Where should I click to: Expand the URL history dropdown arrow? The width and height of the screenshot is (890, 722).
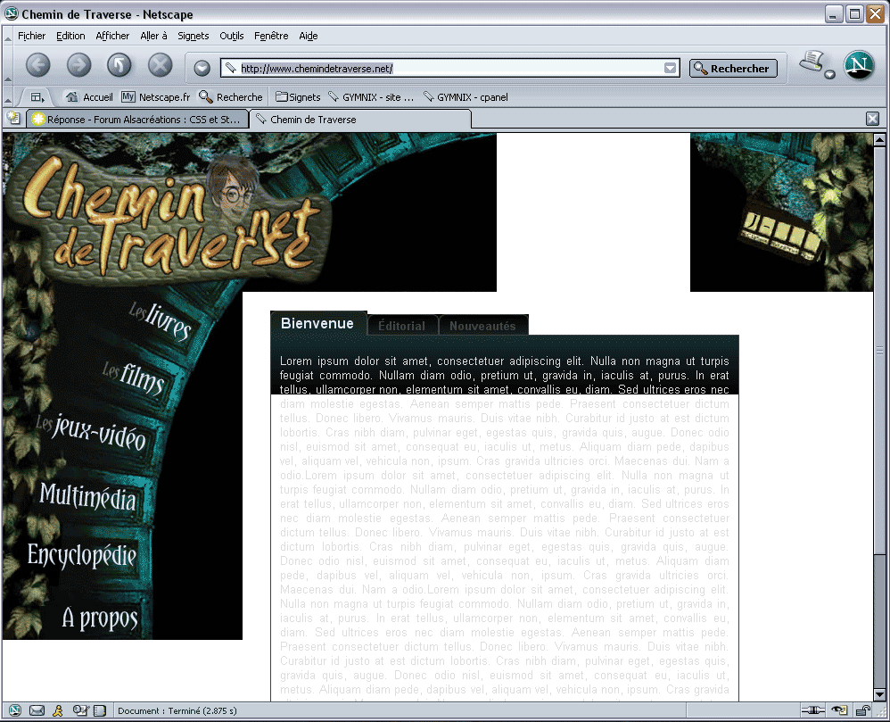[x=671, y=68]
